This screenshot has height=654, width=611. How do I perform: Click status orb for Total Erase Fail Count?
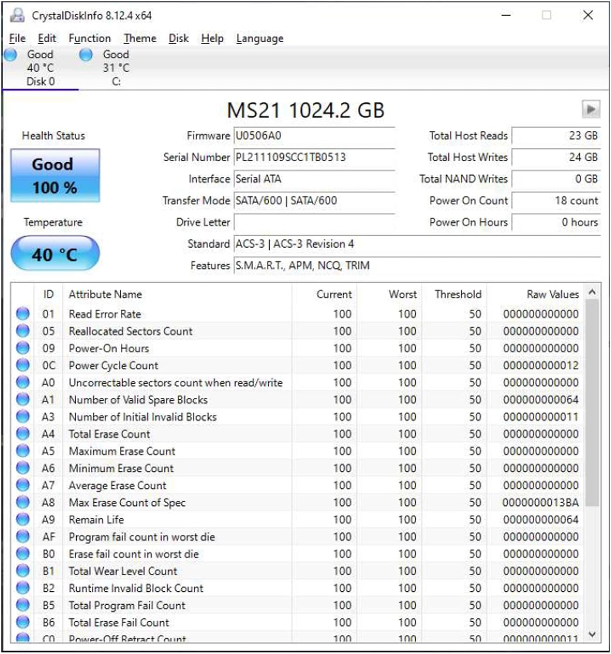[x=23, y=622]
